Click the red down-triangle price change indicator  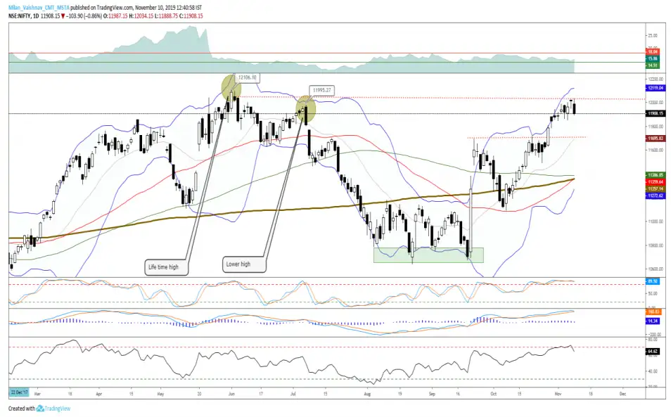pos(62,13)
